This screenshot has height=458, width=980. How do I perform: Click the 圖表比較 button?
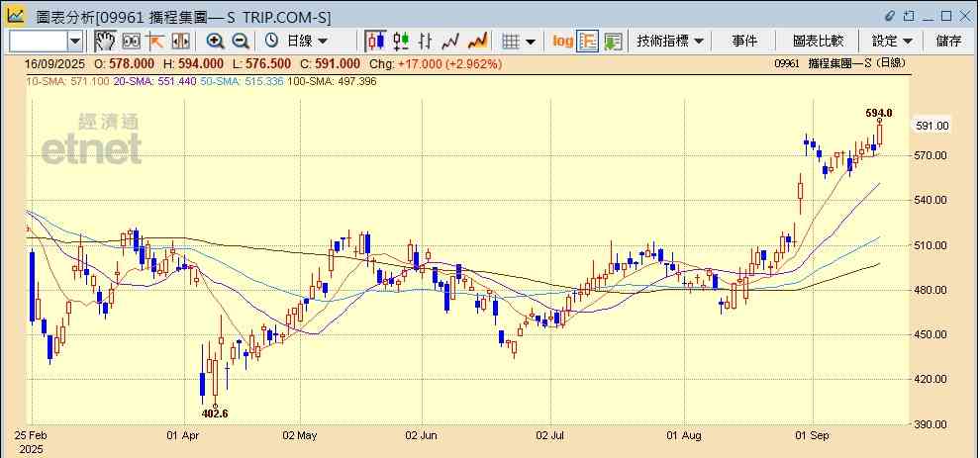pos(818,42)
